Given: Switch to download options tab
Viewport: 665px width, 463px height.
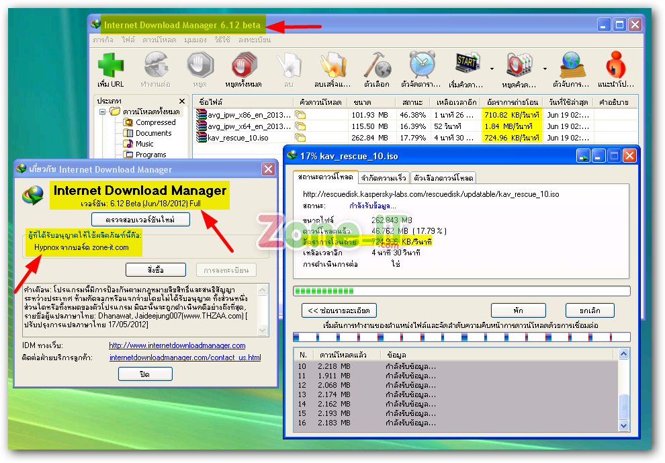Looking at the screenshot, I should coord(443,178).
